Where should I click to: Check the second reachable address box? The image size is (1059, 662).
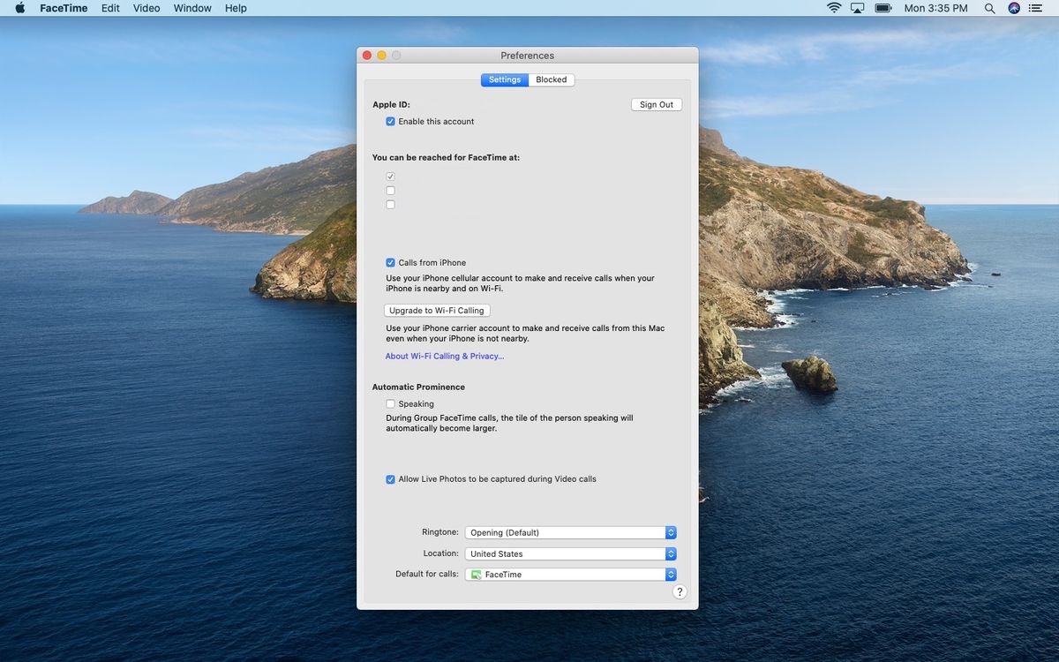point(390,191)
